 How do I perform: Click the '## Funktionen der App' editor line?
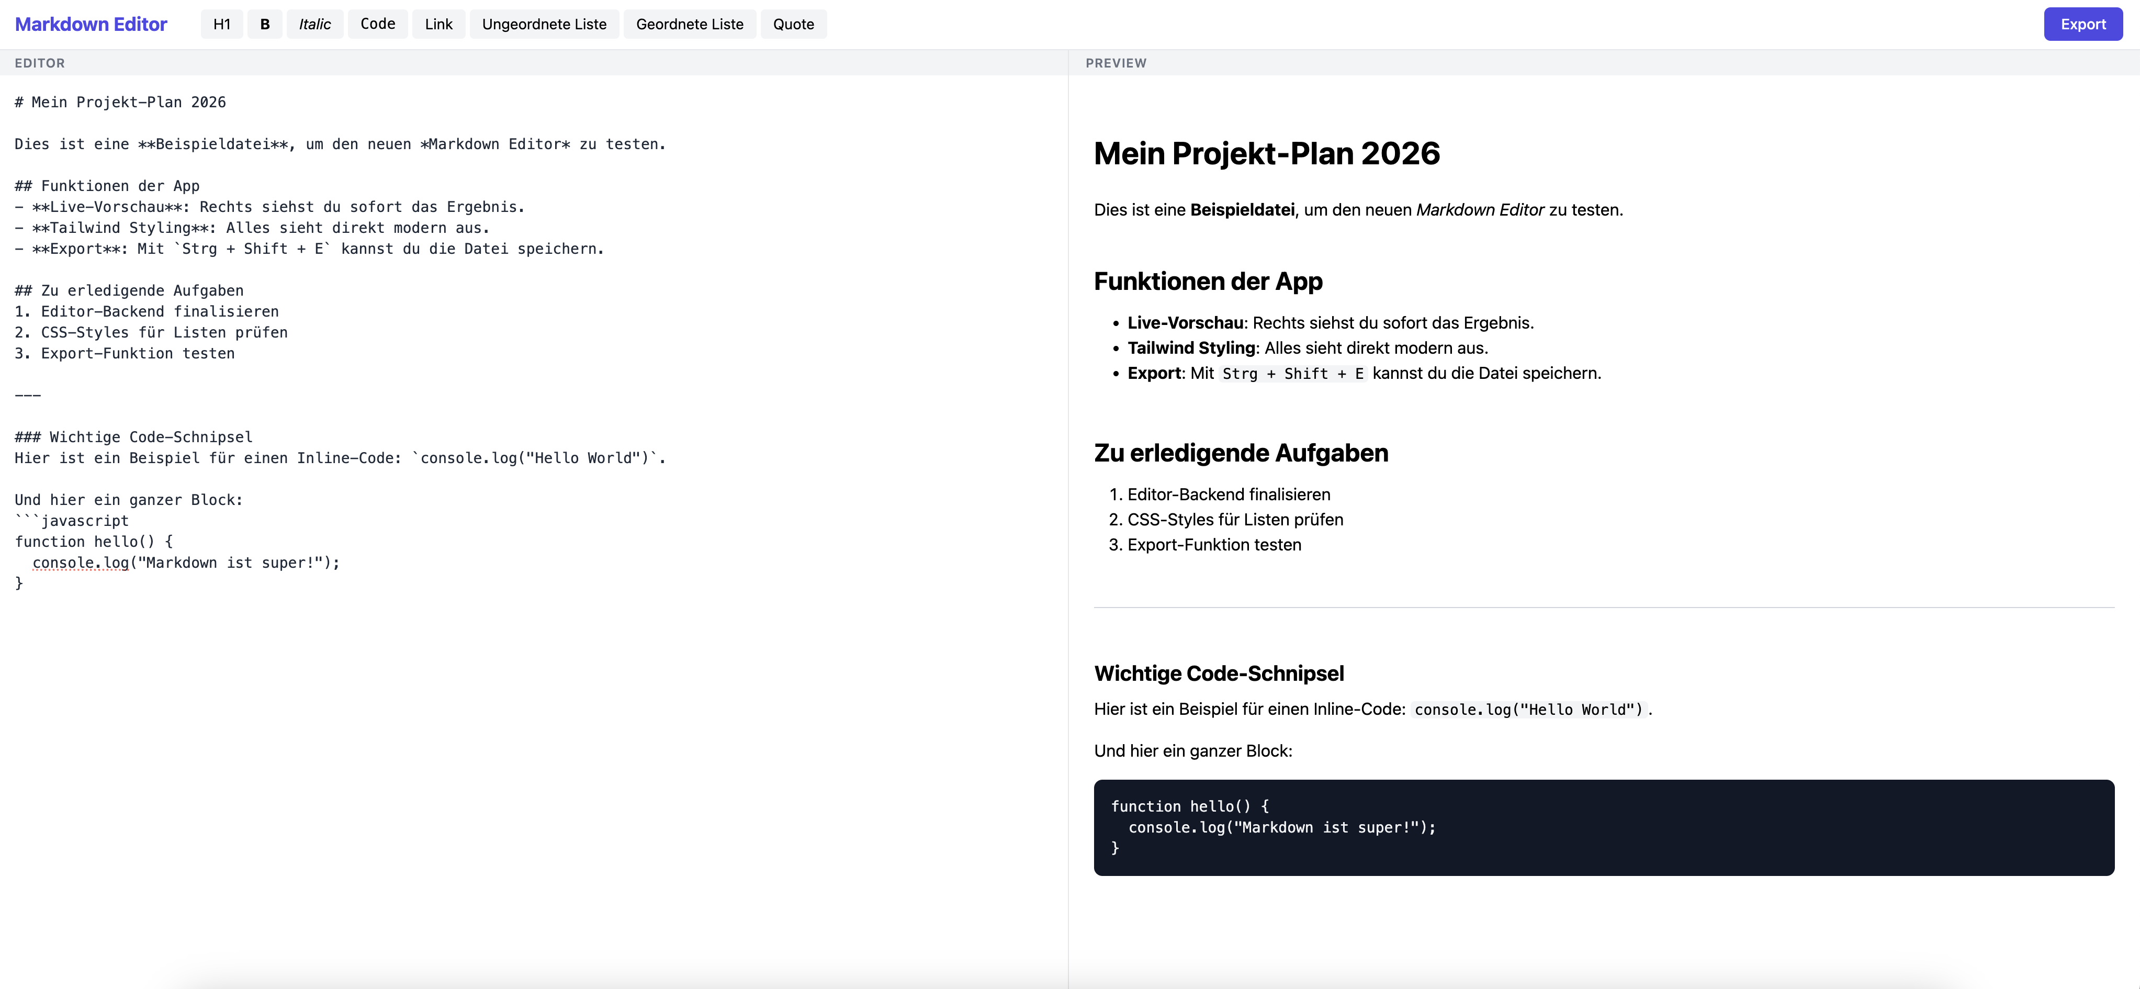click(107, 186)
